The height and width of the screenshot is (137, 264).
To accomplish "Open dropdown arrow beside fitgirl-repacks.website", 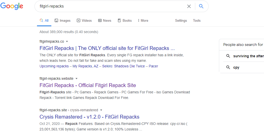I will 77,78.
